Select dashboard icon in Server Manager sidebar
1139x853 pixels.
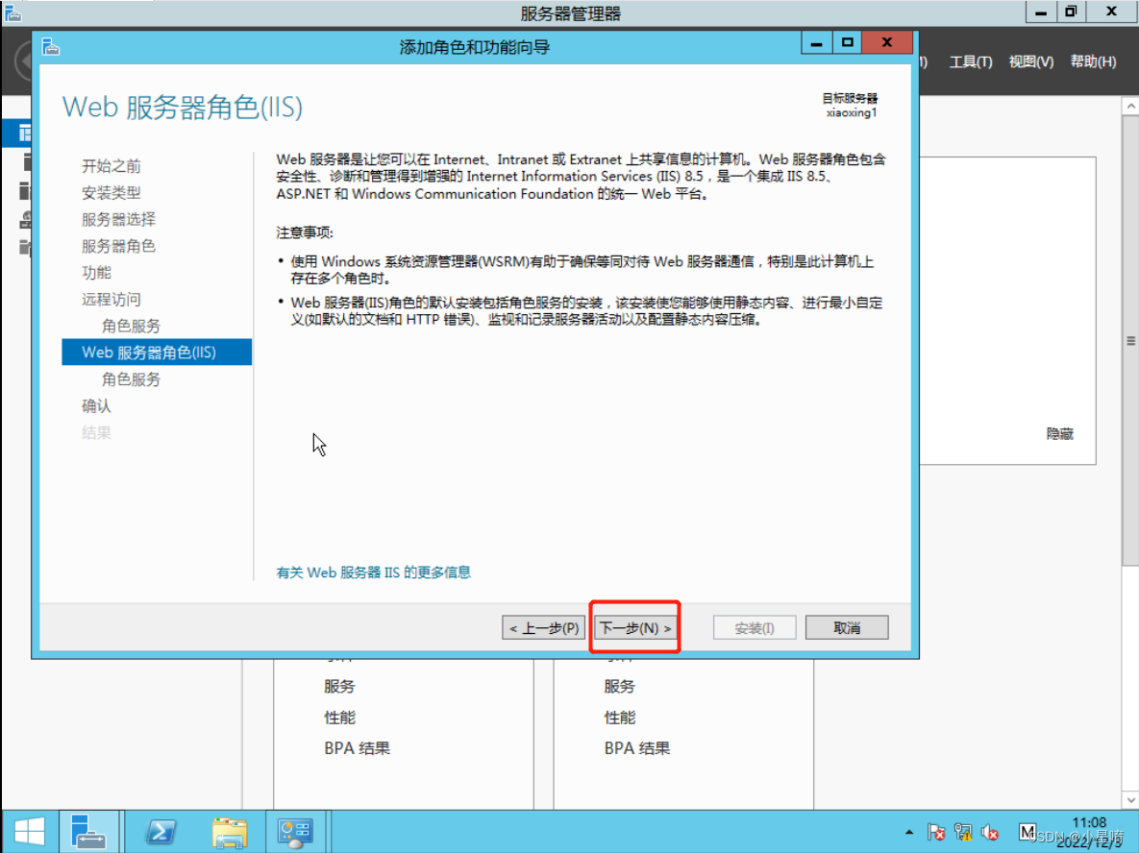click(x=25, y=134)
